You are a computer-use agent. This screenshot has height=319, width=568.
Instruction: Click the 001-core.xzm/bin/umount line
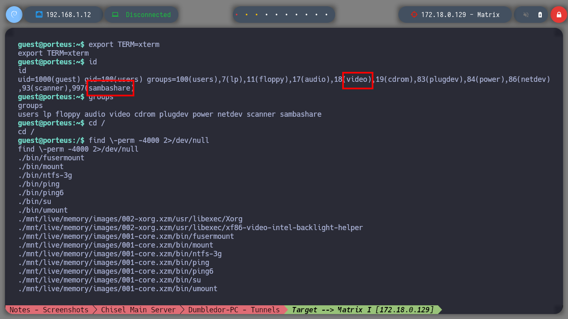(x=118, y=289)
